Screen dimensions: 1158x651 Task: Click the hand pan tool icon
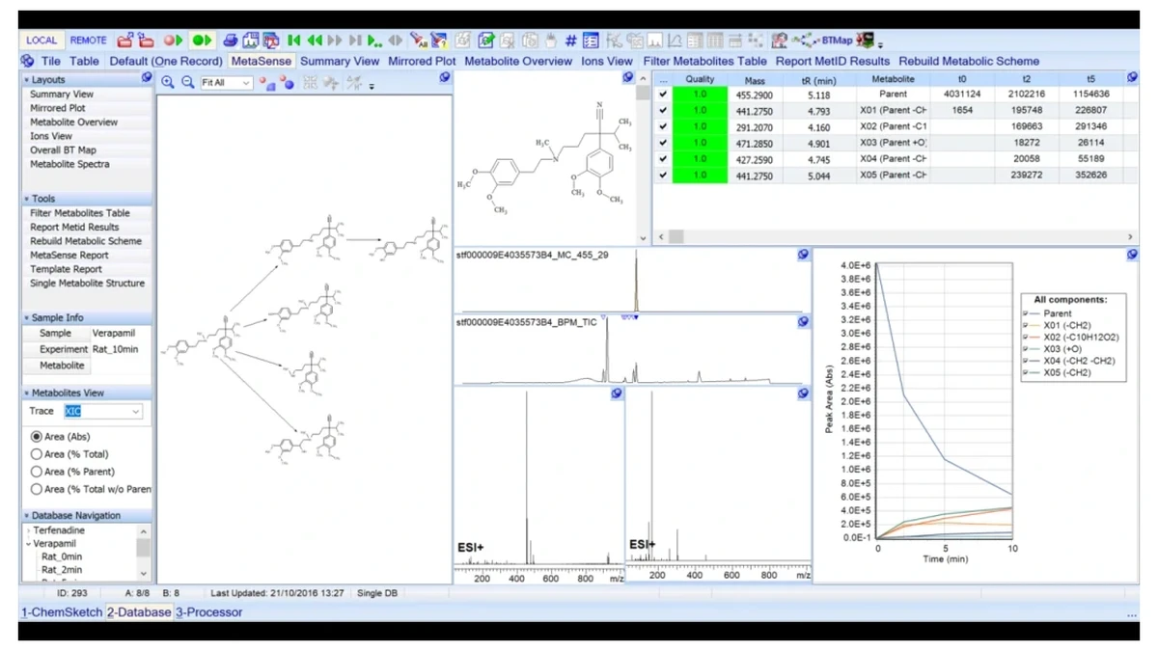[551, 41]
